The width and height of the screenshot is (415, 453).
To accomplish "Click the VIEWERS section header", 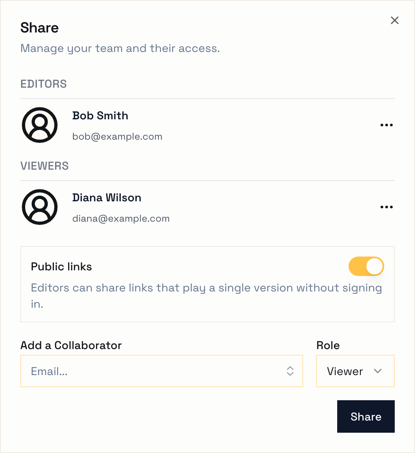I will coord(45,166).
